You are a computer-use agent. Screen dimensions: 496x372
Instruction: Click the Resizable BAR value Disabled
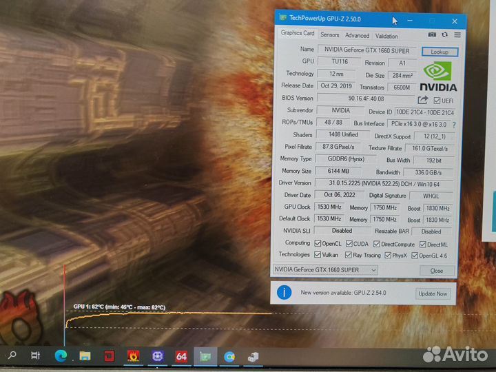pos(431,231)
